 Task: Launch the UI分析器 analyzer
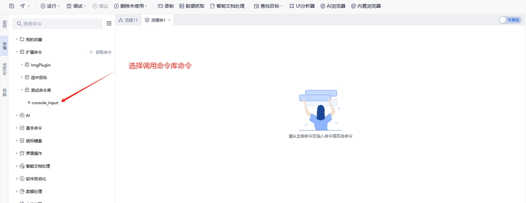pyautogui.click(x=302, y=6)
